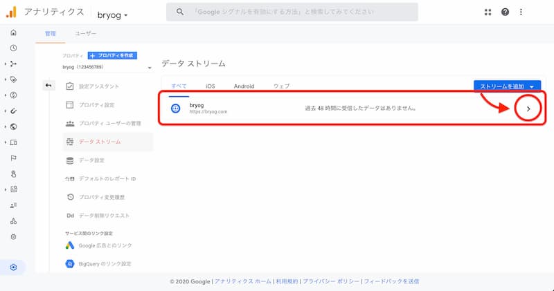Viewport: 554px width, 291px height.
Task: Click the back arrow in admin column
Action: tap(48, 85)
